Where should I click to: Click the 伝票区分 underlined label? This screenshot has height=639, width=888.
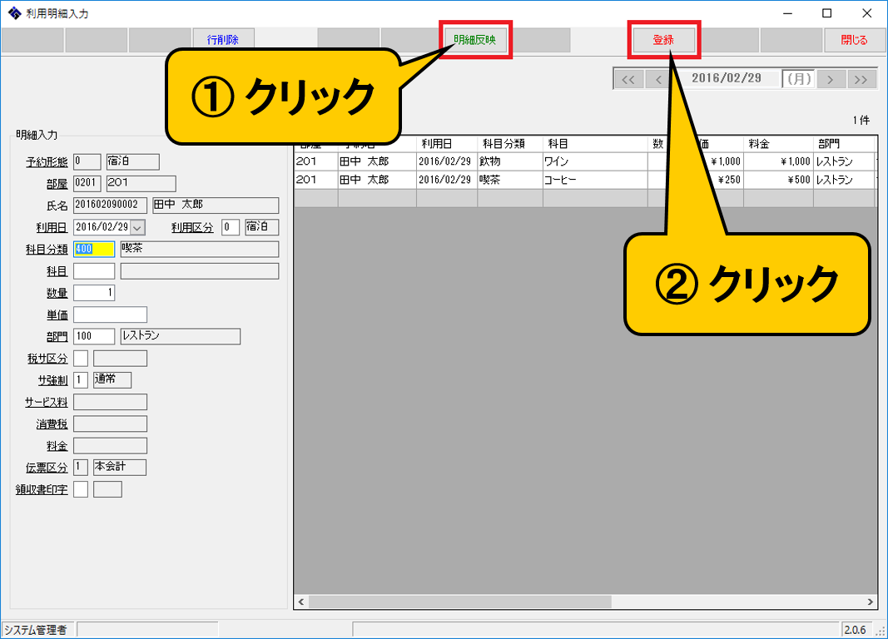pyautogui.click(x=47, y=468)
